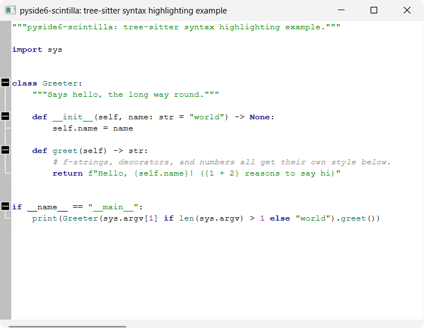Click the window title text

pos(123,11)
